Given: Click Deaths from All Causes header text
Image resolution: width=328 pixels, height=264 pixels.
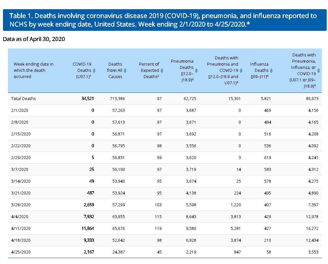Looking at the screenshot, I should (115, 70).
